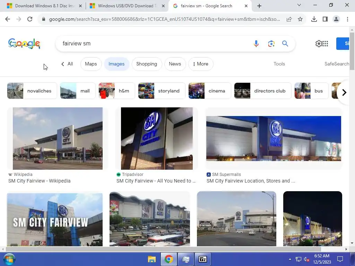
Task: Open Windows Start button
Action: tap(9, 259)
